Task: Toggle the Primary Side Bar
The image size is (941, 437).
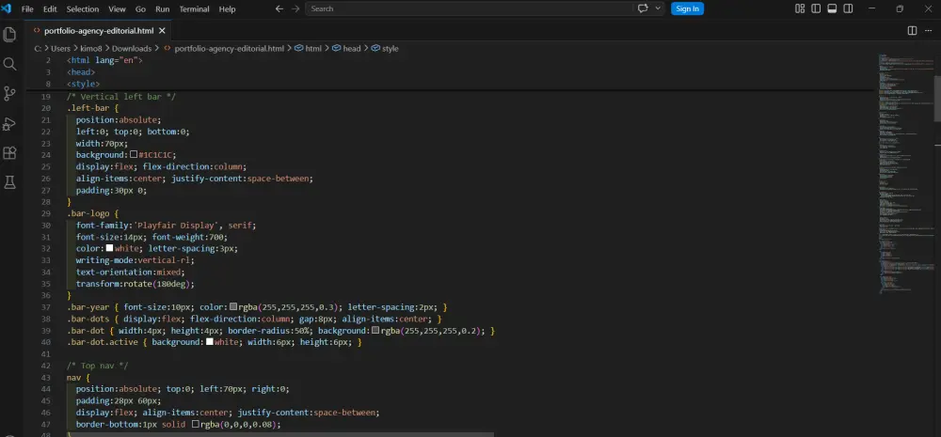Action: coord(816,8)
